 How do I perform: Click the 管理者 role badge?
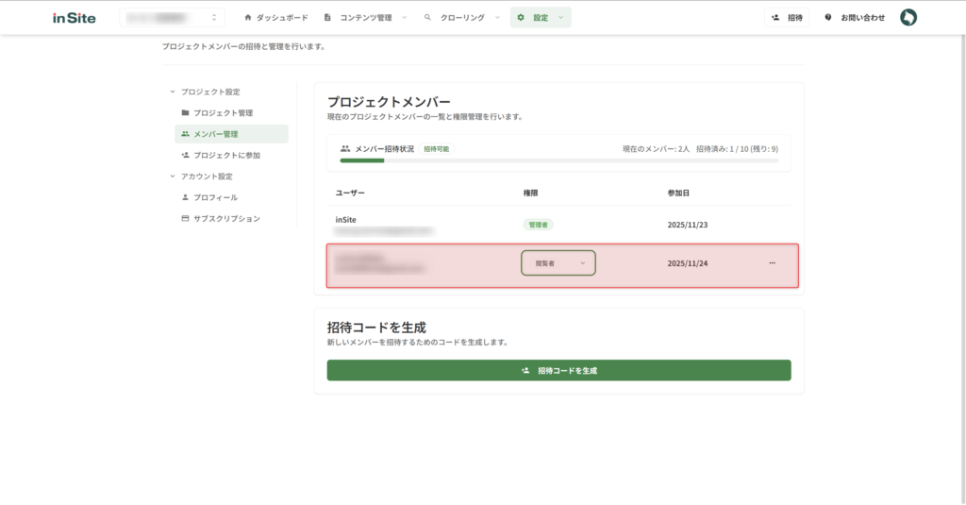click(x=538, y=225)
